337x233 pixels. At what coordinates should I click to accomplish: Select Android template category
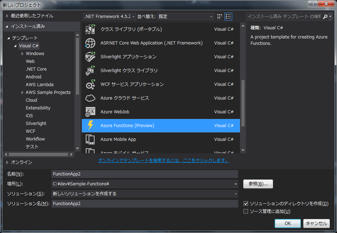pyautogui.click(x=34, y=77)
